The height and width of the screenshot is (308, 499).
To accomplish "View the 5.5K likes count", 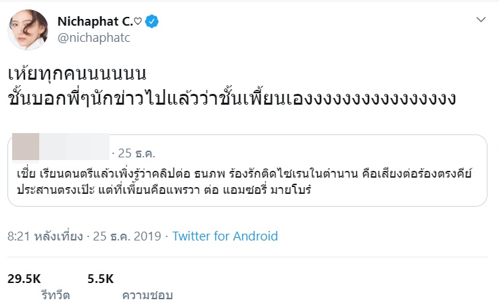I will tap(101, 278).
